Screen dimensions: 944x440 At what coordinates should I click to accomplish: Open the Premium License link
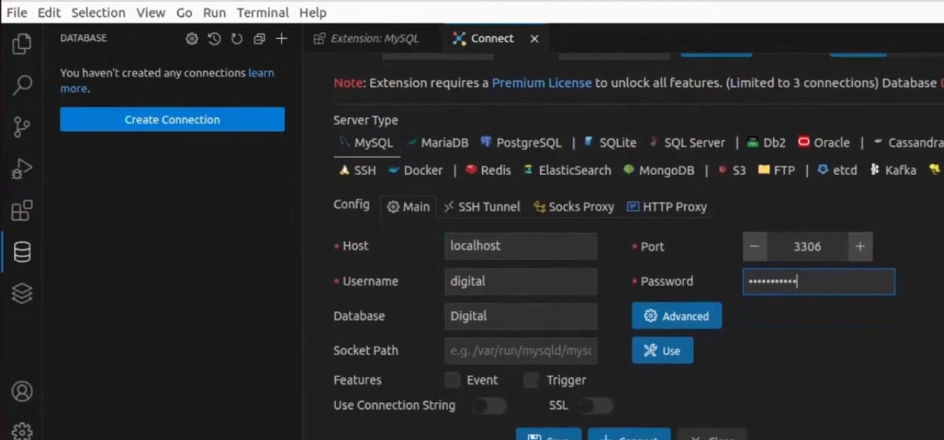coord(542,83)
